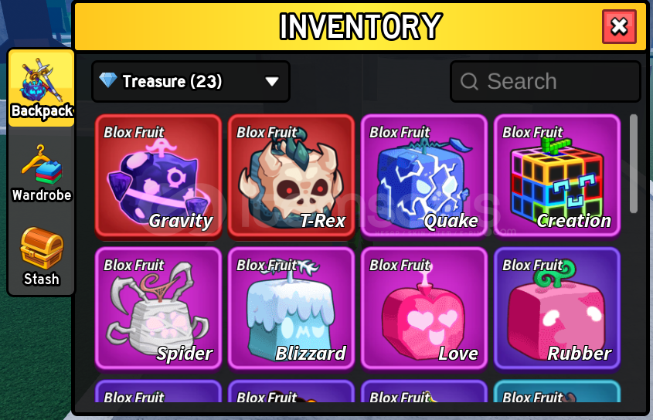Switch to the Wardrobe tab

pyautogui.click(x=41, y=174)
